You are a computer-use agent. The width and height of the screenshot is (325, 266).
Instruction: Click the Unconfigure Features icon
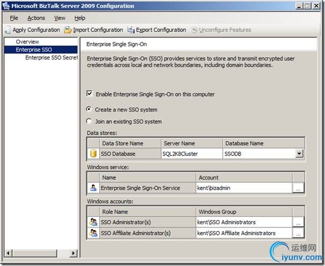[194, 30]
